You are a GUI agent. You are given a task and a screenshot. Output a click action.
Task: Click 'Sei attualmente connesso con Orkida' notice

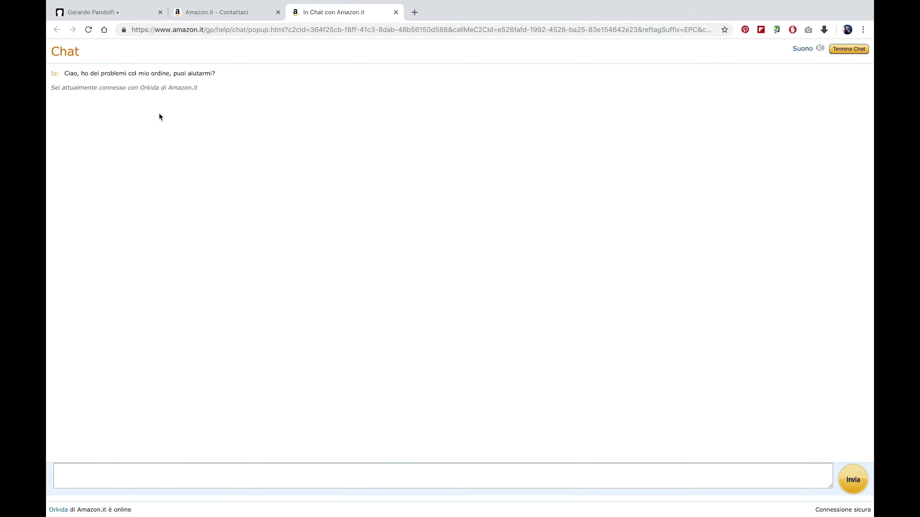coord(124,88)
